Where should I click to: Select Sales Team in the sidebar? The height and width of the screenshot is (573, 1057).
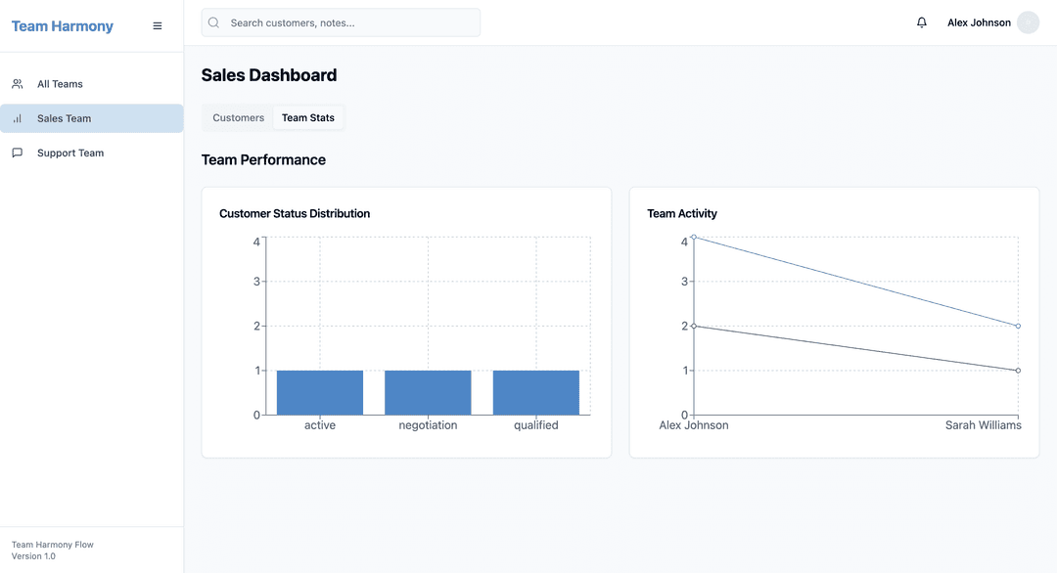pos(65,118)
